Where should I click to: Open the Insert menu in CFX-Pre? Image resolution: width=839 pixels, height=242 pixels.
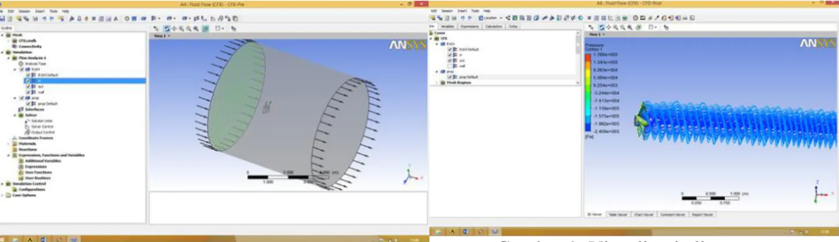[x=40, y=12]
